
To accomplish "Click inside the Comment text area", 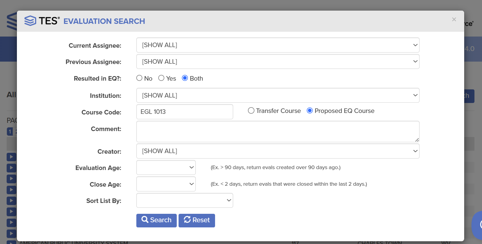I will click(277, 131).
